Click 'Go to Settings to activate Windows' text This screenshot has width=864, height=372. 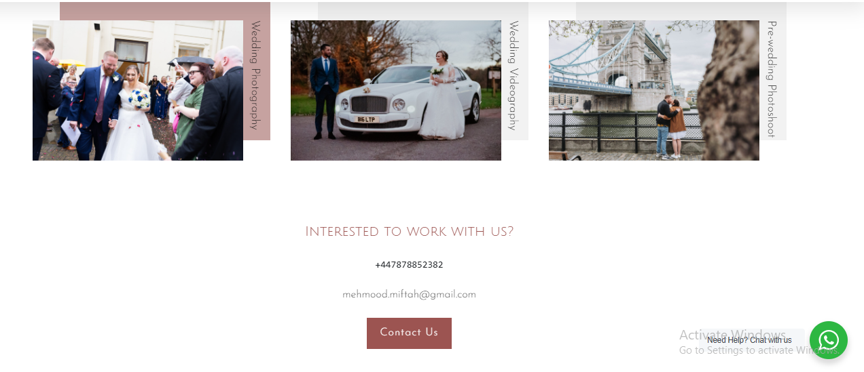point(758,350)
